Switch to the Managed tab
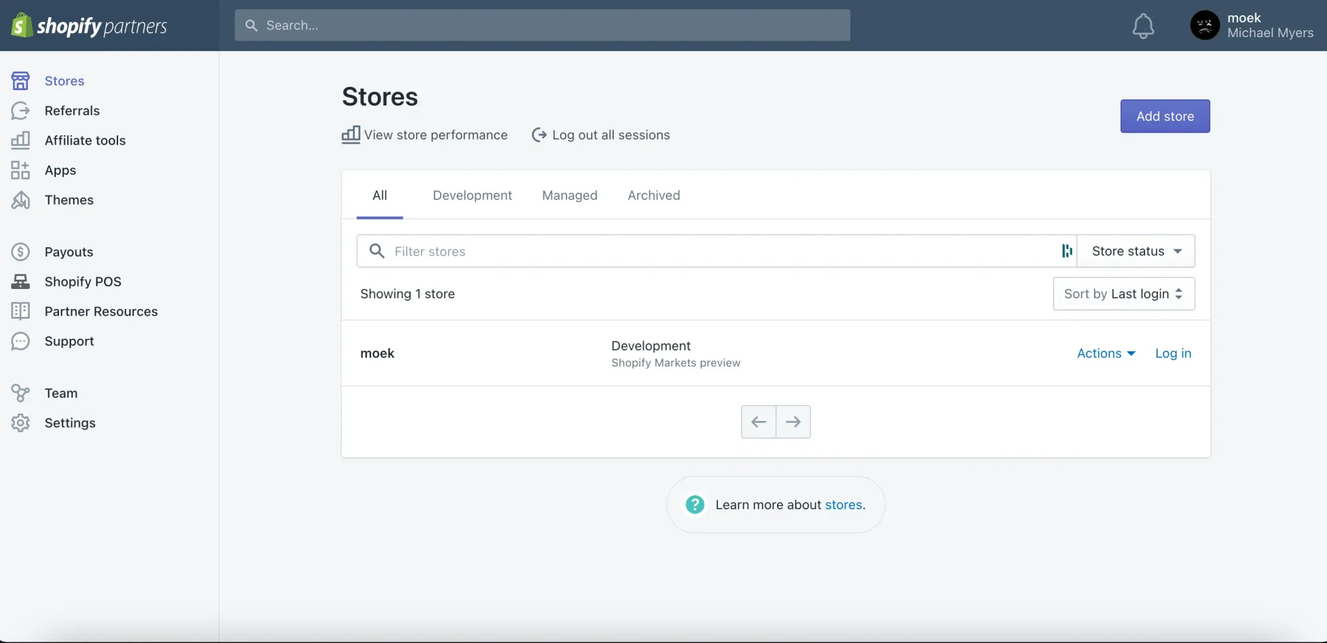 pyautogui.click(x=570, y=195)
